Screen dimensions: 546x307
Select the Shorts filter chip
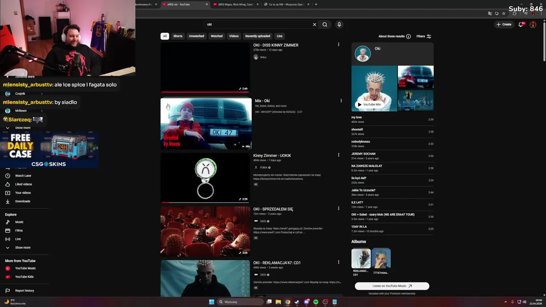tap(178, 36)
